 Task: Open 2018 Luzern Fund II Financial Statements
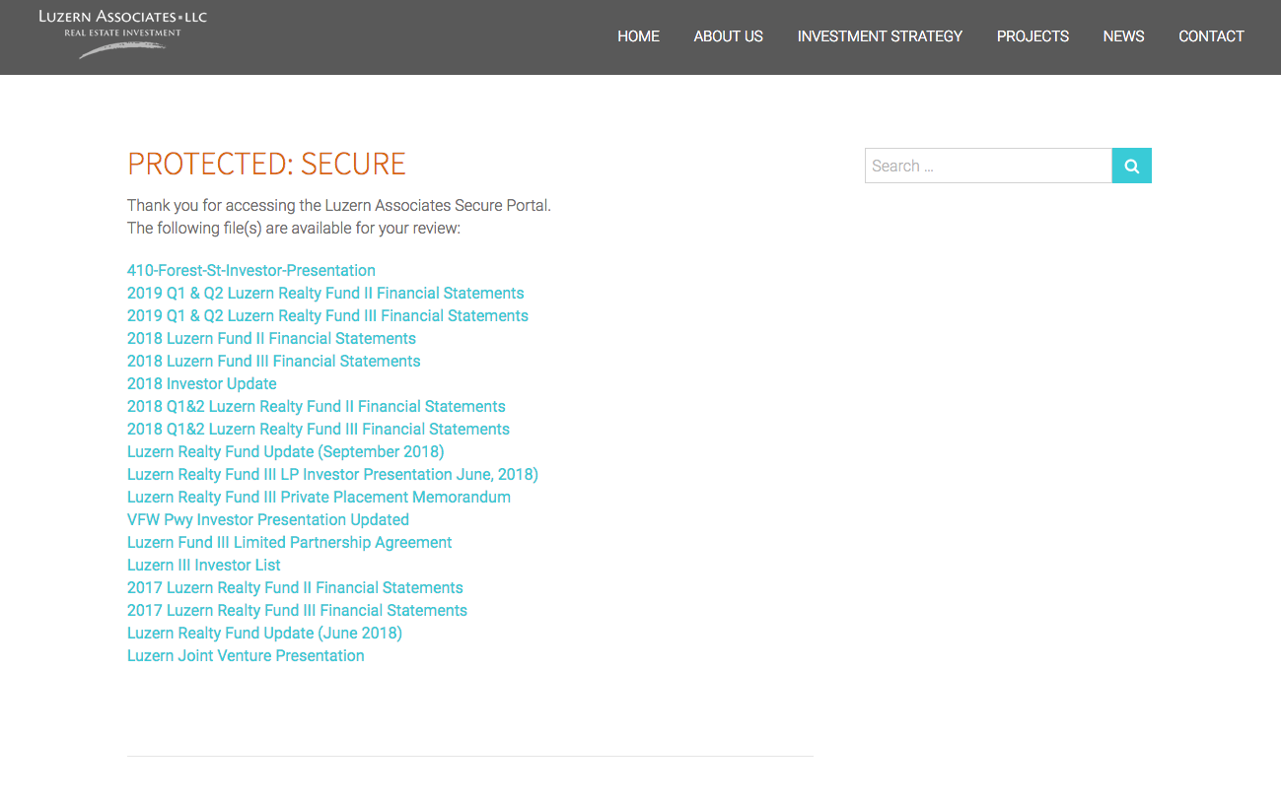click(x=271, y=338)
